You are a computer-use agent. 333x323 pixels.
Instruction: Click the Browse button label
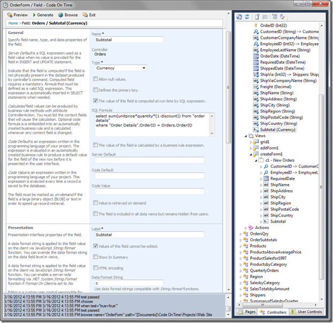(x=71, y=15)
